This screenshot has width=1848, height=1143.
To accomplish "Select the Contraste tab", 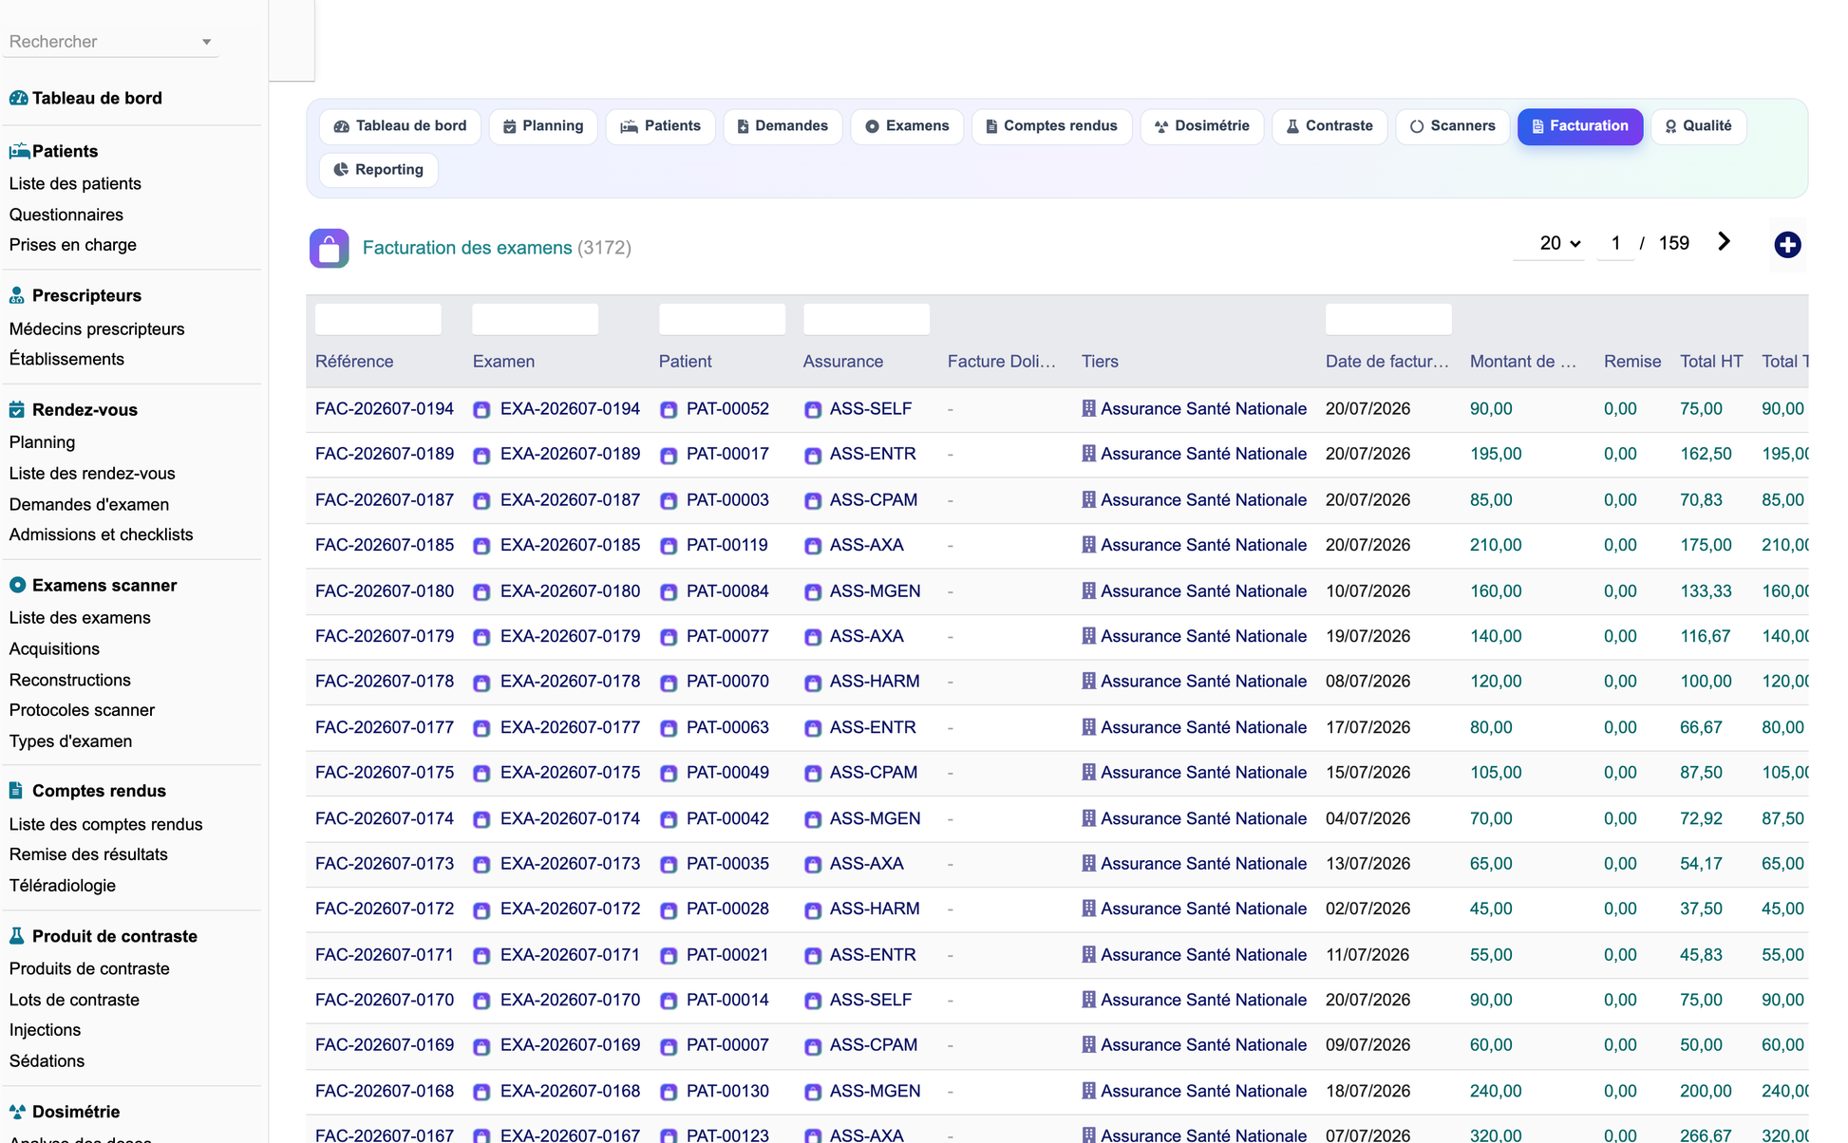I will coord(1329,126).
